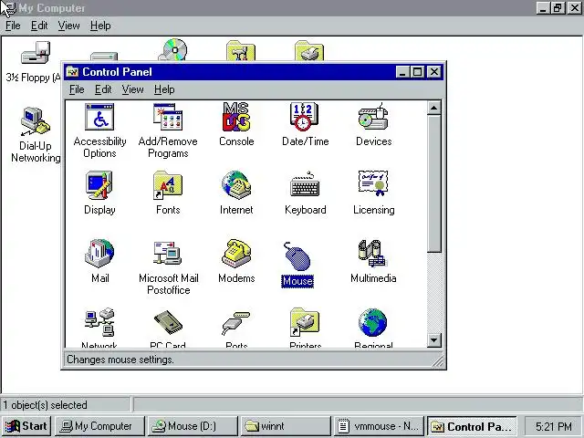Select Microsoft Mail Postoffice icon
Screen dimensions: 584x438
[168, 253]
